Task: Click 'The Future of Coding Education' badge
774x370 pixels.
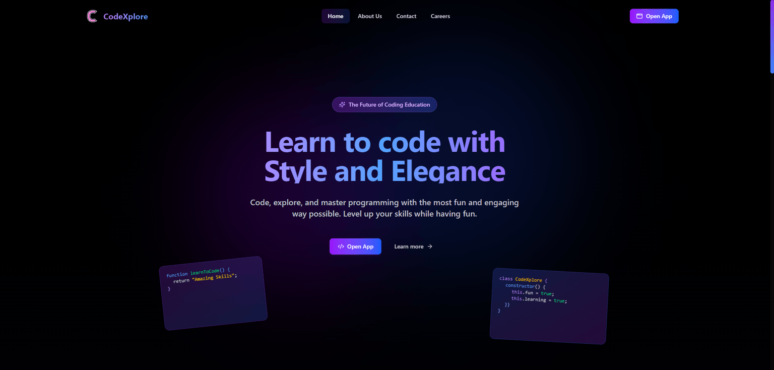Action: [x=384, y=104]
